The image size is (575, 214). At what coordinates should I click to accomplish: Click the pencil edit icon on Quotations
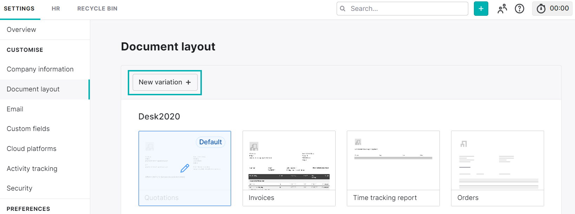tap(185, 168)
